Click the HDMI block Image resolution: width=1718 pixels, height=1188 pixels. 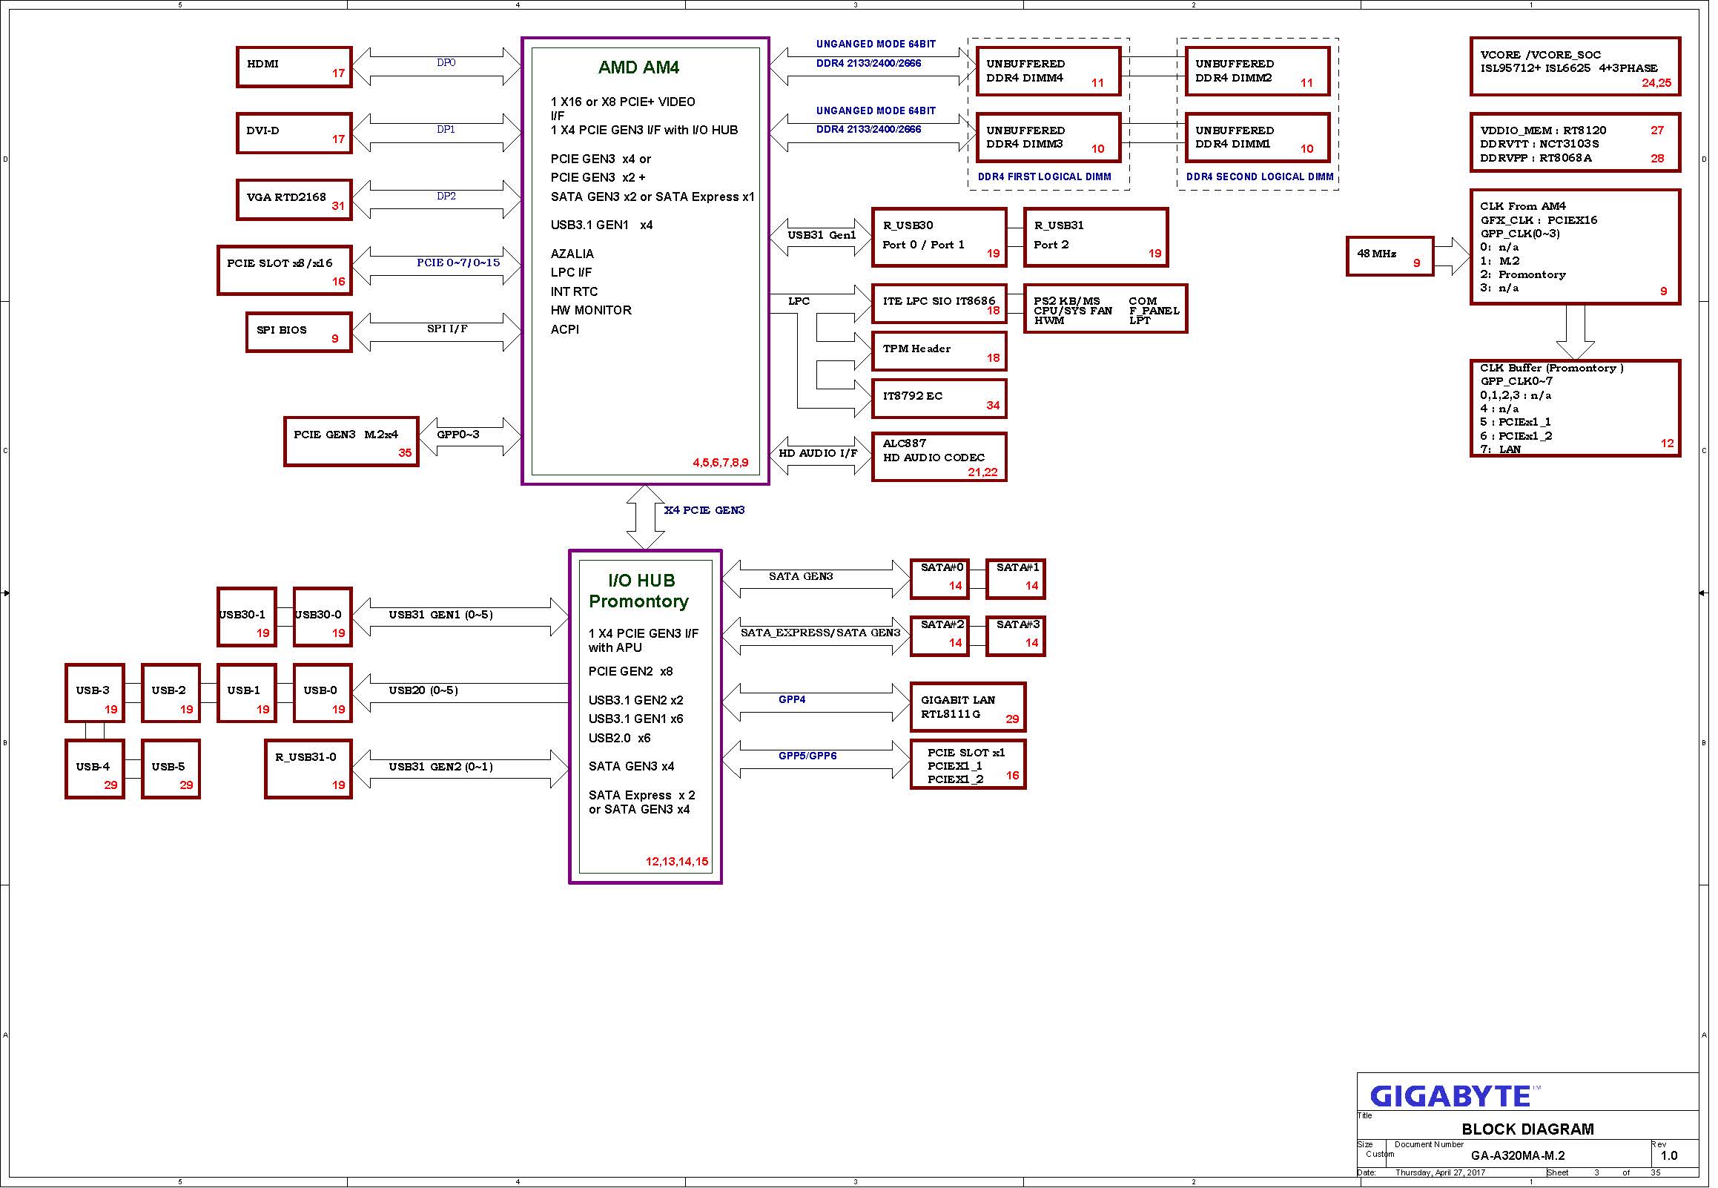(295, 67)
